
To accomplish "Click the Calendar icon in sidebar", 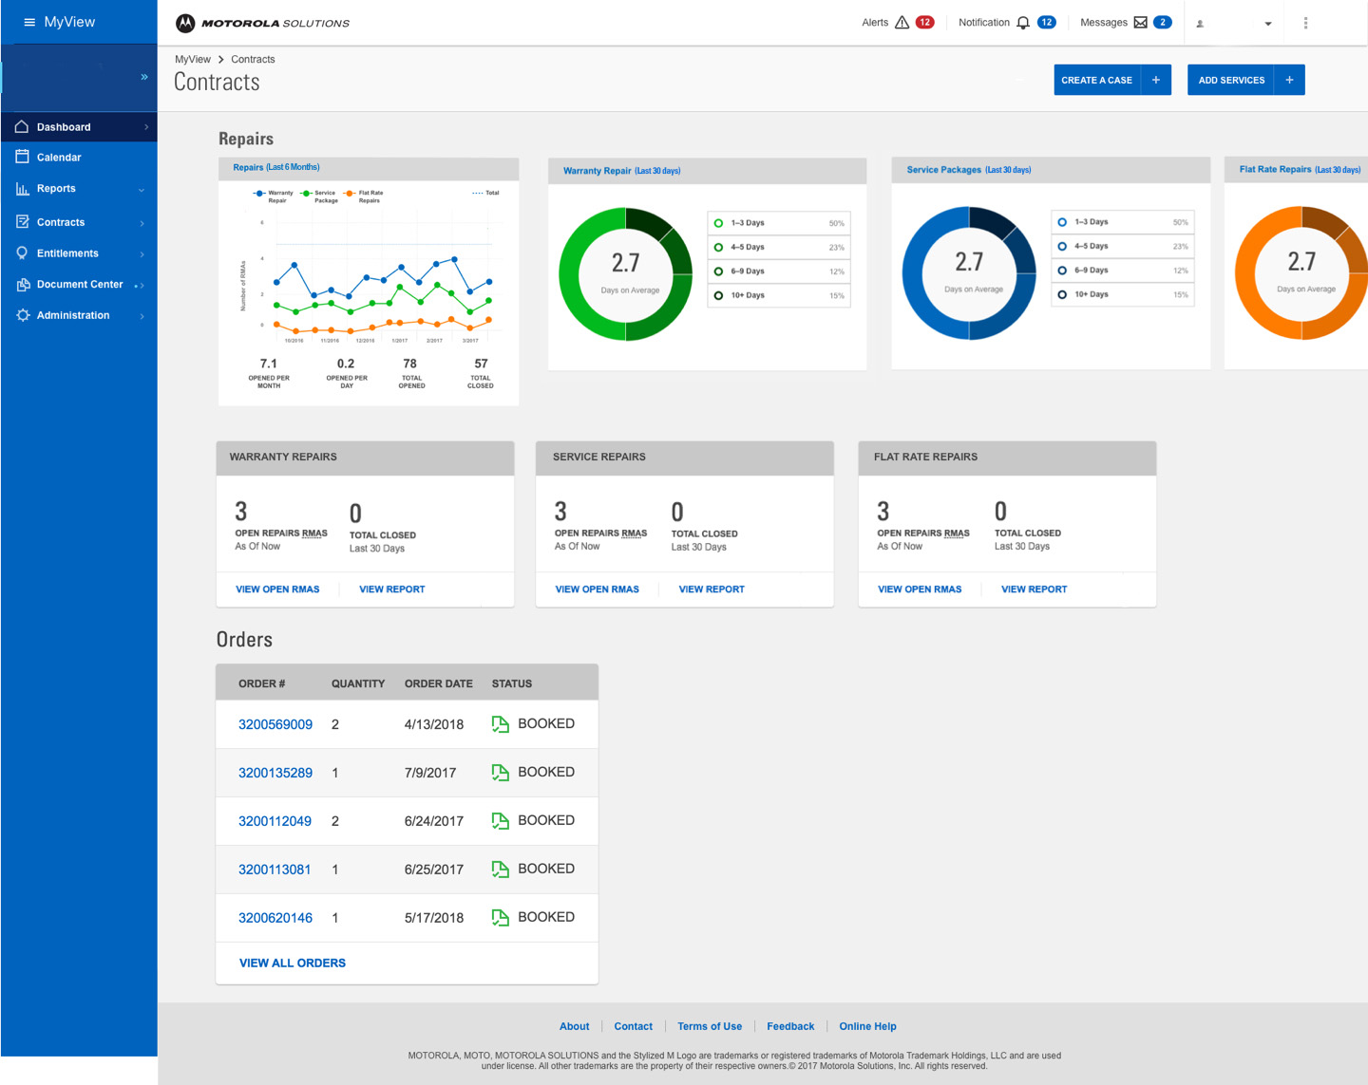I will (x=23, y=157).
